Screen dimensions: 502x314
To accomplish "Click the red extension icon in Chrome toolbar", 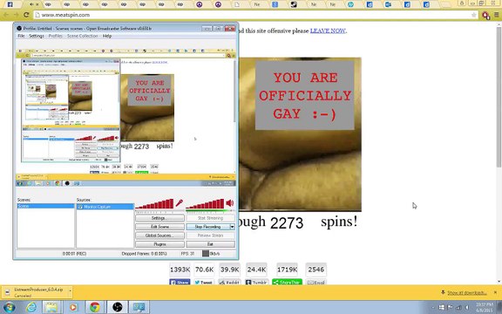I will tap(485, 15).
